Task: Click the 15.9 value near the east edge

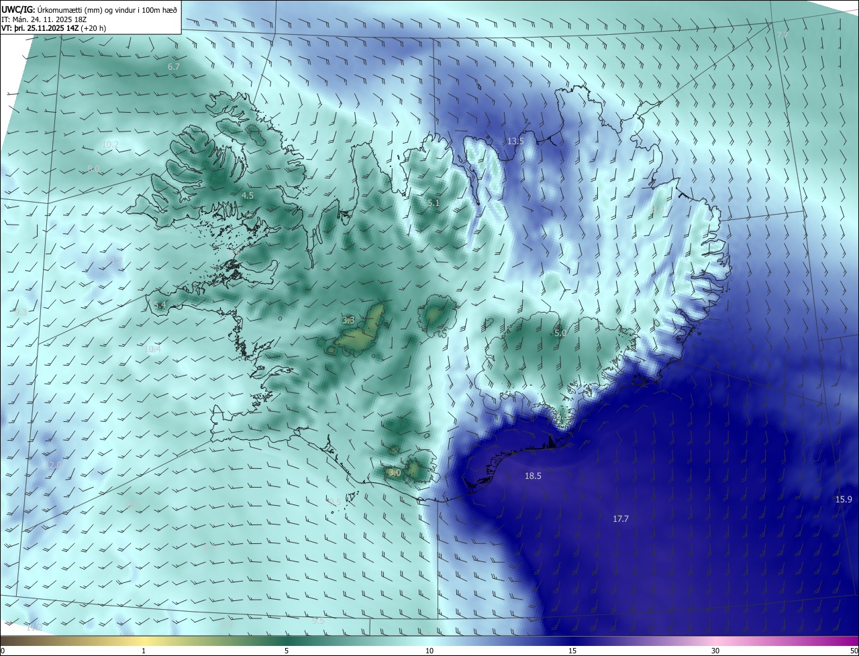Action: pos(844,499)
